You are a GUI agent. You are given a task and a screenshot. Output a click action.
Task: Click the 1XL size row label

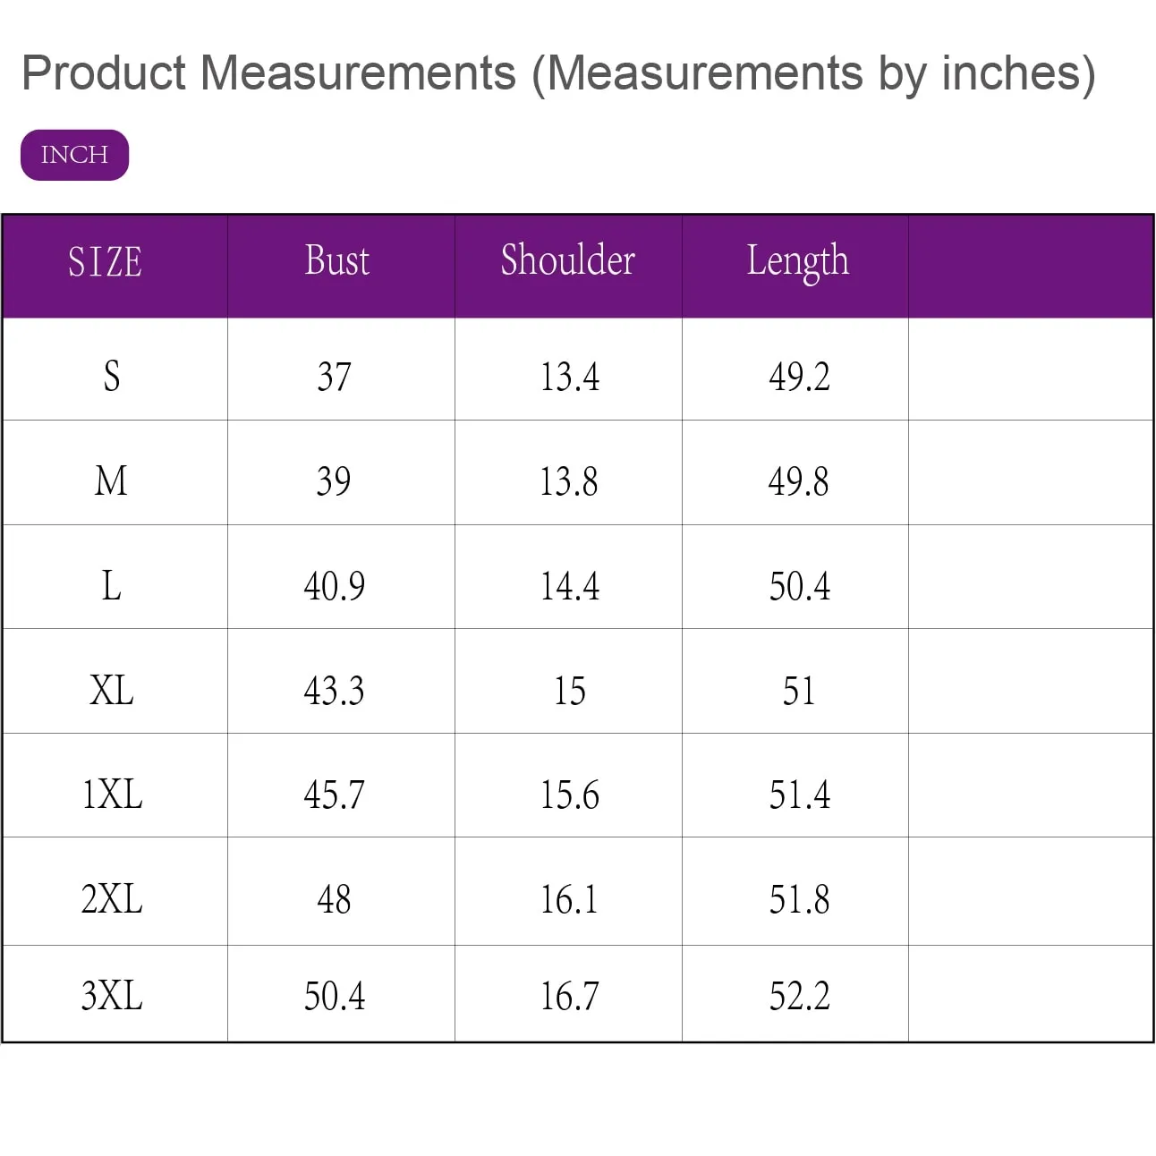tap(112, 795)
